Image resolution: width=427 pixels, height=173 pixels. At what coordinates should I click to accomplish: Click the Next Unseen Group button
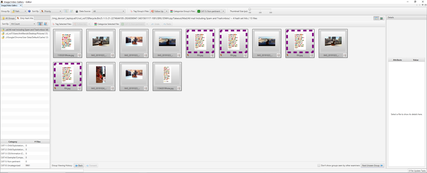click(373, 166)
